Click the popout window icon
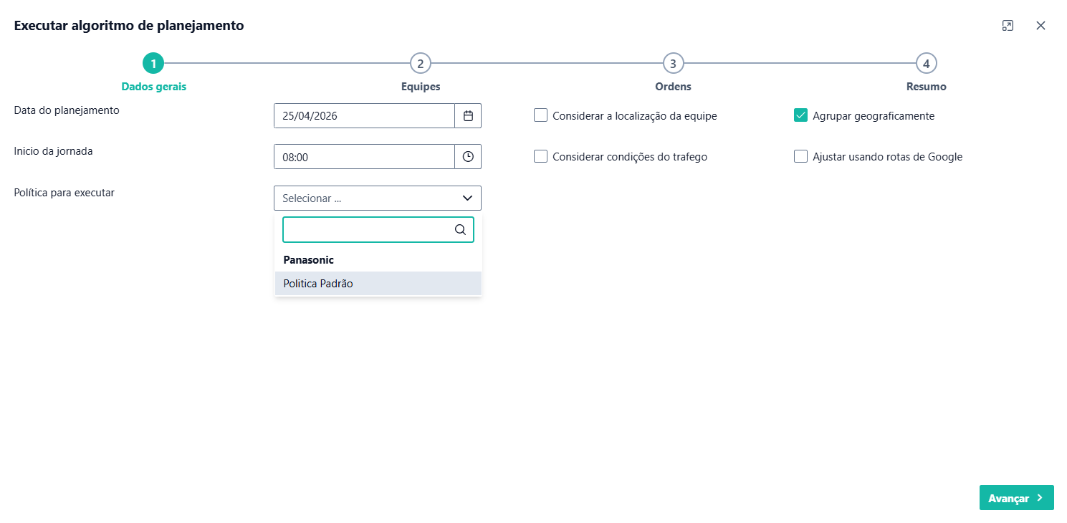The image size is (1067, 523). pyautogui.click(x=1008, y=26)
